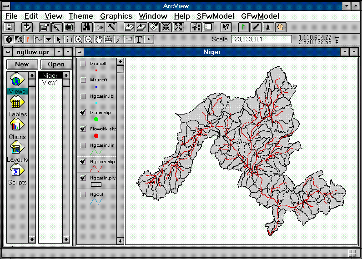The height and width of the screenshot is (259, 362).
Task: Enable the Drunoff theme checkbox
Action: [x=83, y=64]
